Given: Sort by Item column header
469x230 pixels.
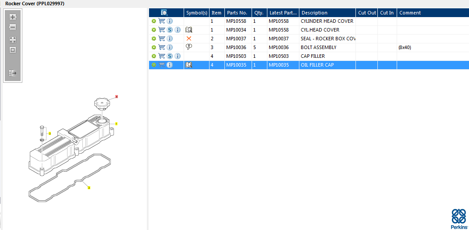Looking at the screenshot, I should click(217, 13).
